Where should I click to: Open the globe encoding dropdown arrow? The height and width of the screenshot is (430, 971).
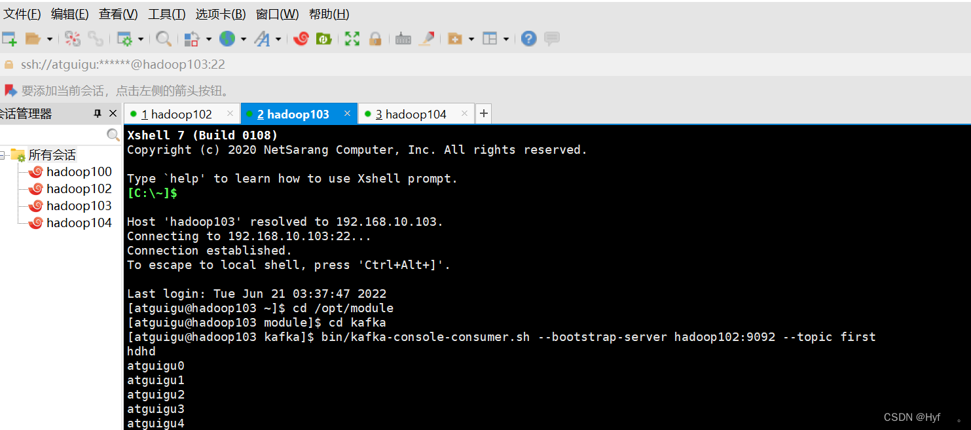pyautogui.click(x=244, y=40)
